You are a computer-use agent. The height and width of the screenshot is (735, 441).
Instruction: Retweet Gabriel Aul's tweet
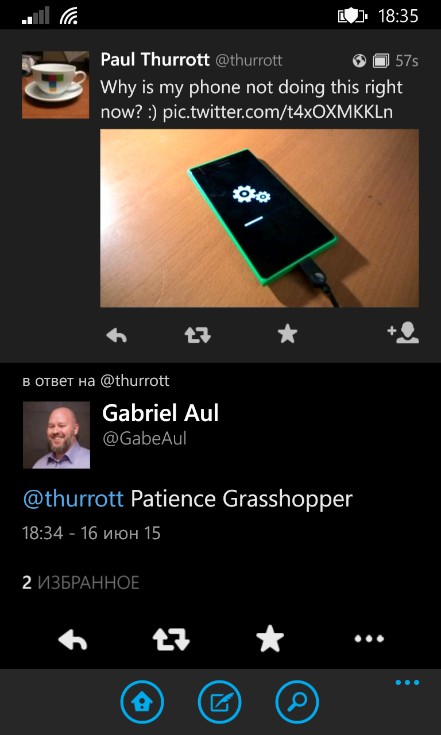(171, 638)
